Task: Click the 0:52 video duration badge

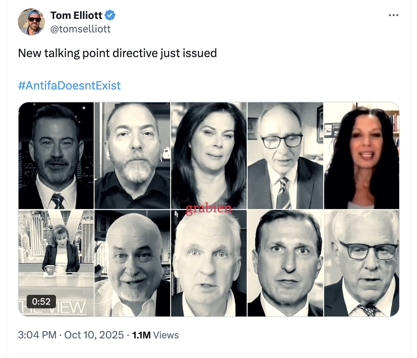Action: [x=41, y=301]
